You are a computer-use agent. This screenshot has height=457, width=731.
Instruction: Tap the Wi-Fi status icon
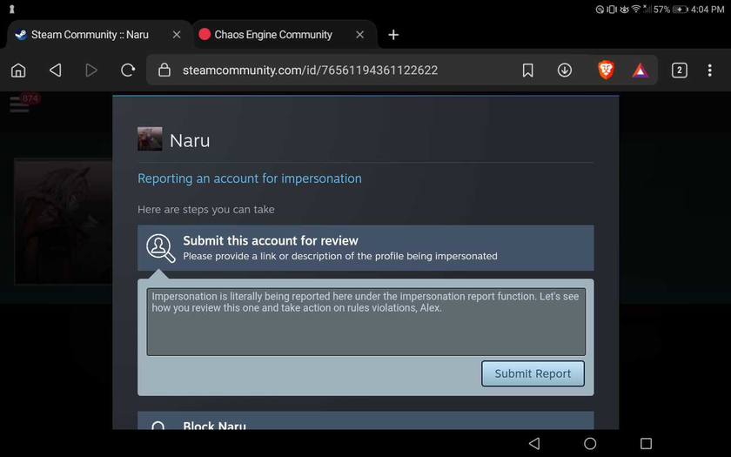[636, 10]
